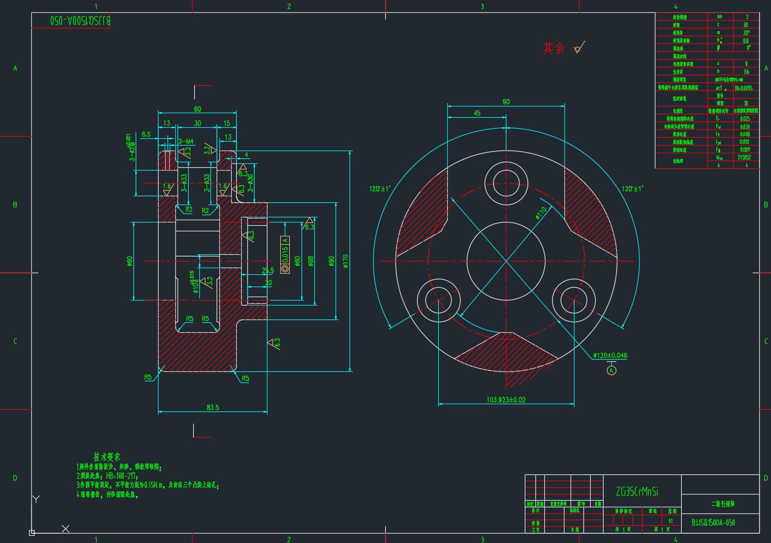Select the ø110 diameter dimension text
This screenshot has width=771, height=543.
coord(540,214)
